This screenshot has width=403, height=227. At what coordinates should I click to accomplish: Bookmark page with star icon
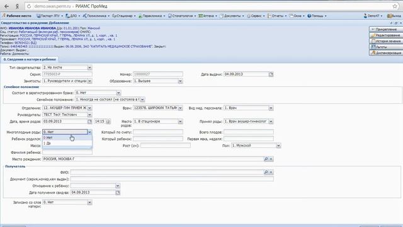pyautogui.click(x=395, y=6)
